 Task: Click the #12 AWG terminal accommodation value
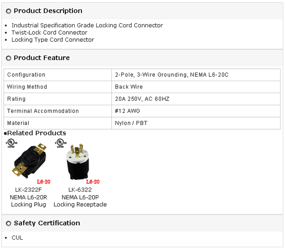128,111
